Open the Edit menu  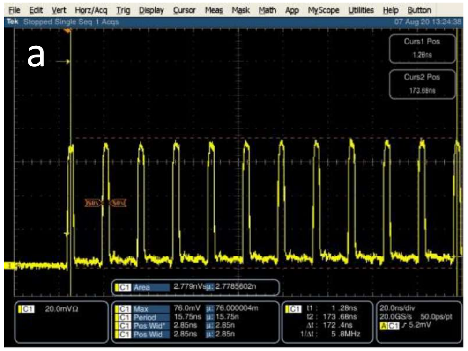36,10
